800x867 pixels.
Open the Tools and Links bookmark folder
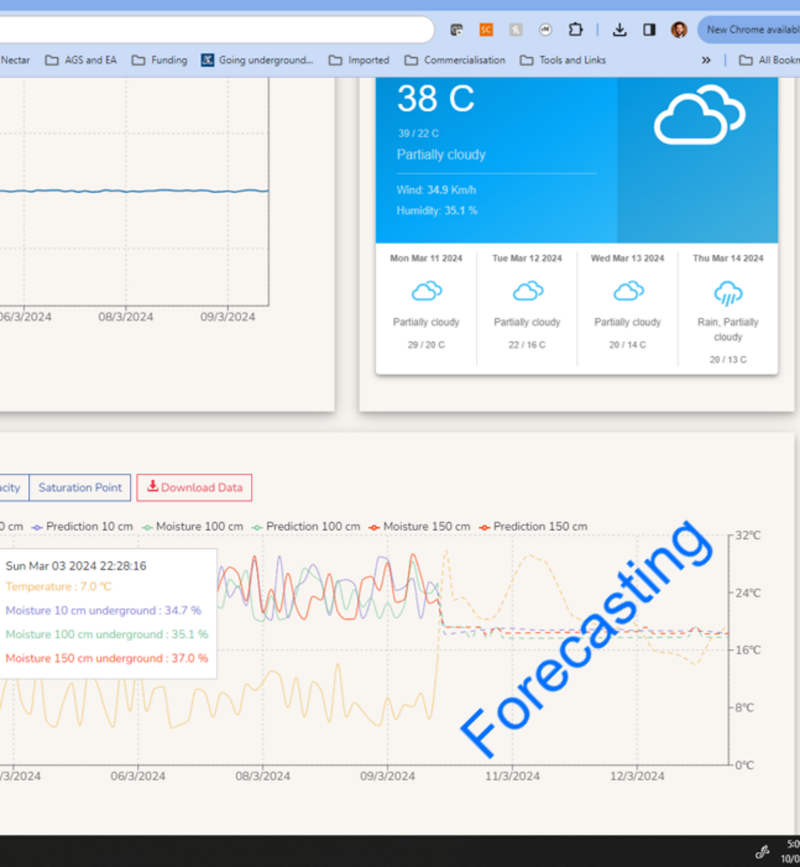click(x=562, y=60)
